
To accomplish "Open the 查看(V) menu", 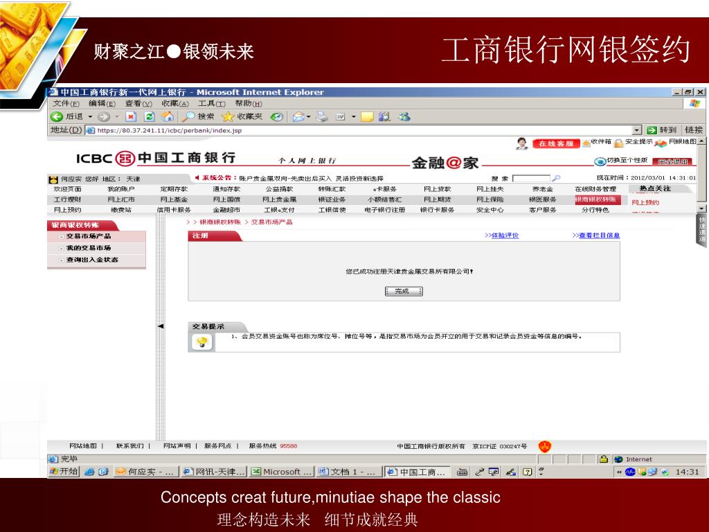I will tap(138, 104).
